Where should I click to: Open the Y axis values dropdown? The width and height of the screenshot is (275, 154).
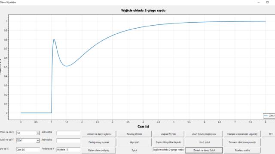[x=27, y=140]
